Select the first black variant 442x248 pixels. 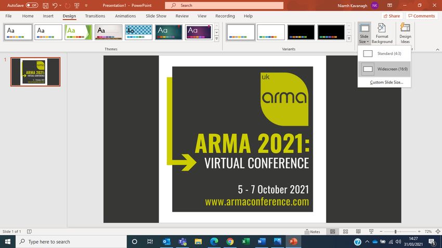point(301,32)
